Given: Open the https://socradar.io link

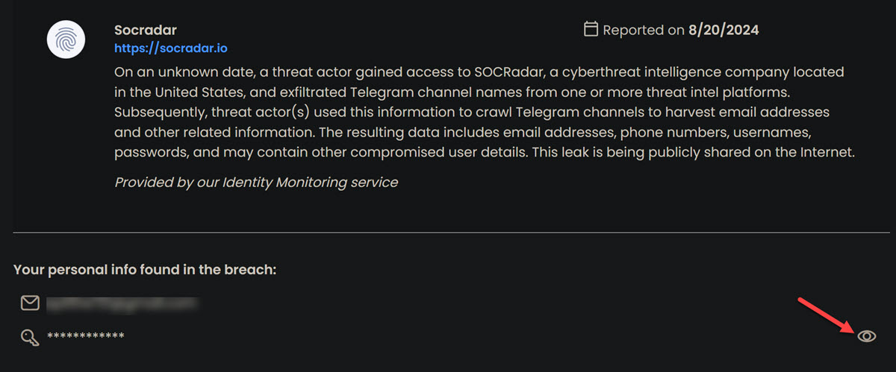Looking at the screenshot, I should point(171,48).
